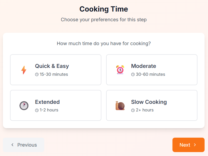This screenshot has width=208, height=156.
Task: Select the Slow Cooking option card
Action: [152, 105]
